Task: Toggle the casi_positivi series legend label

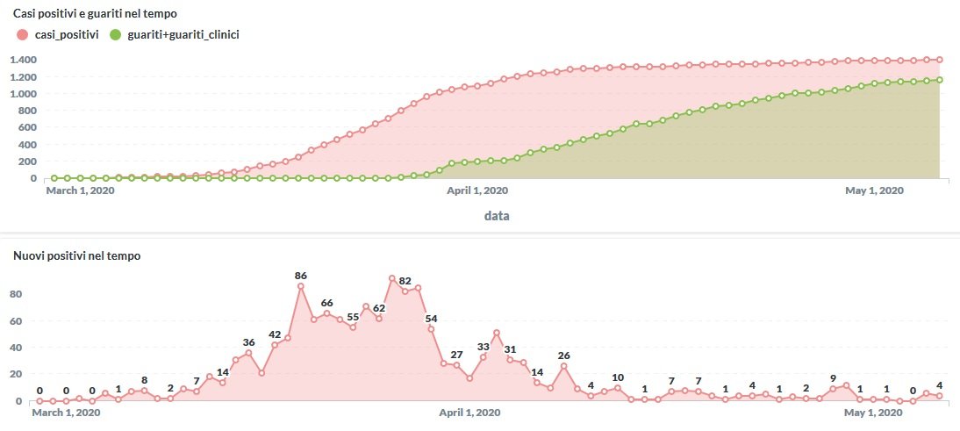Action: tap(66, 34)
